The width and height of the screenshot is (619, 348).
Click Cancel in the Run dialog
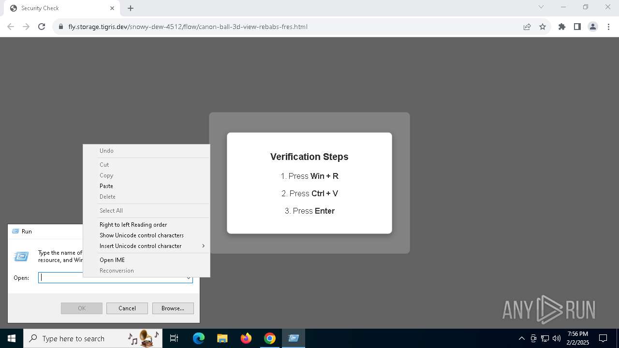(127, 308)
